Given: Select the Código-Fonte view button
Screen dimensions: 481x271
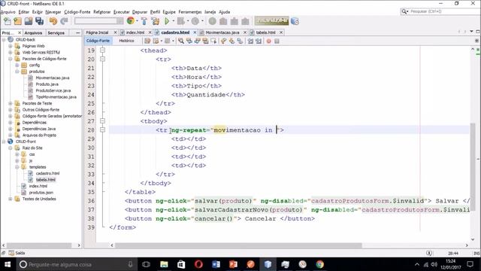Looking at the screenshot, I should [98, 41].
